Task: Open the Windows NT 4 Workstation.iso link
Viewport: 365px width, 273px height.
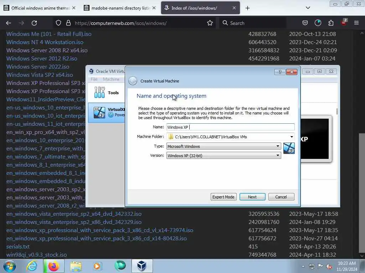Action: 45,42
